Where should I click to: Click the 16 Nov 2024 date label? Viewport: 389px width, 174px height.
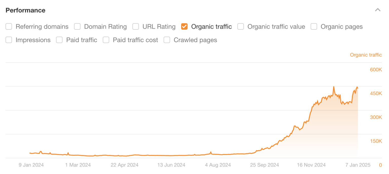click(311, 165)
